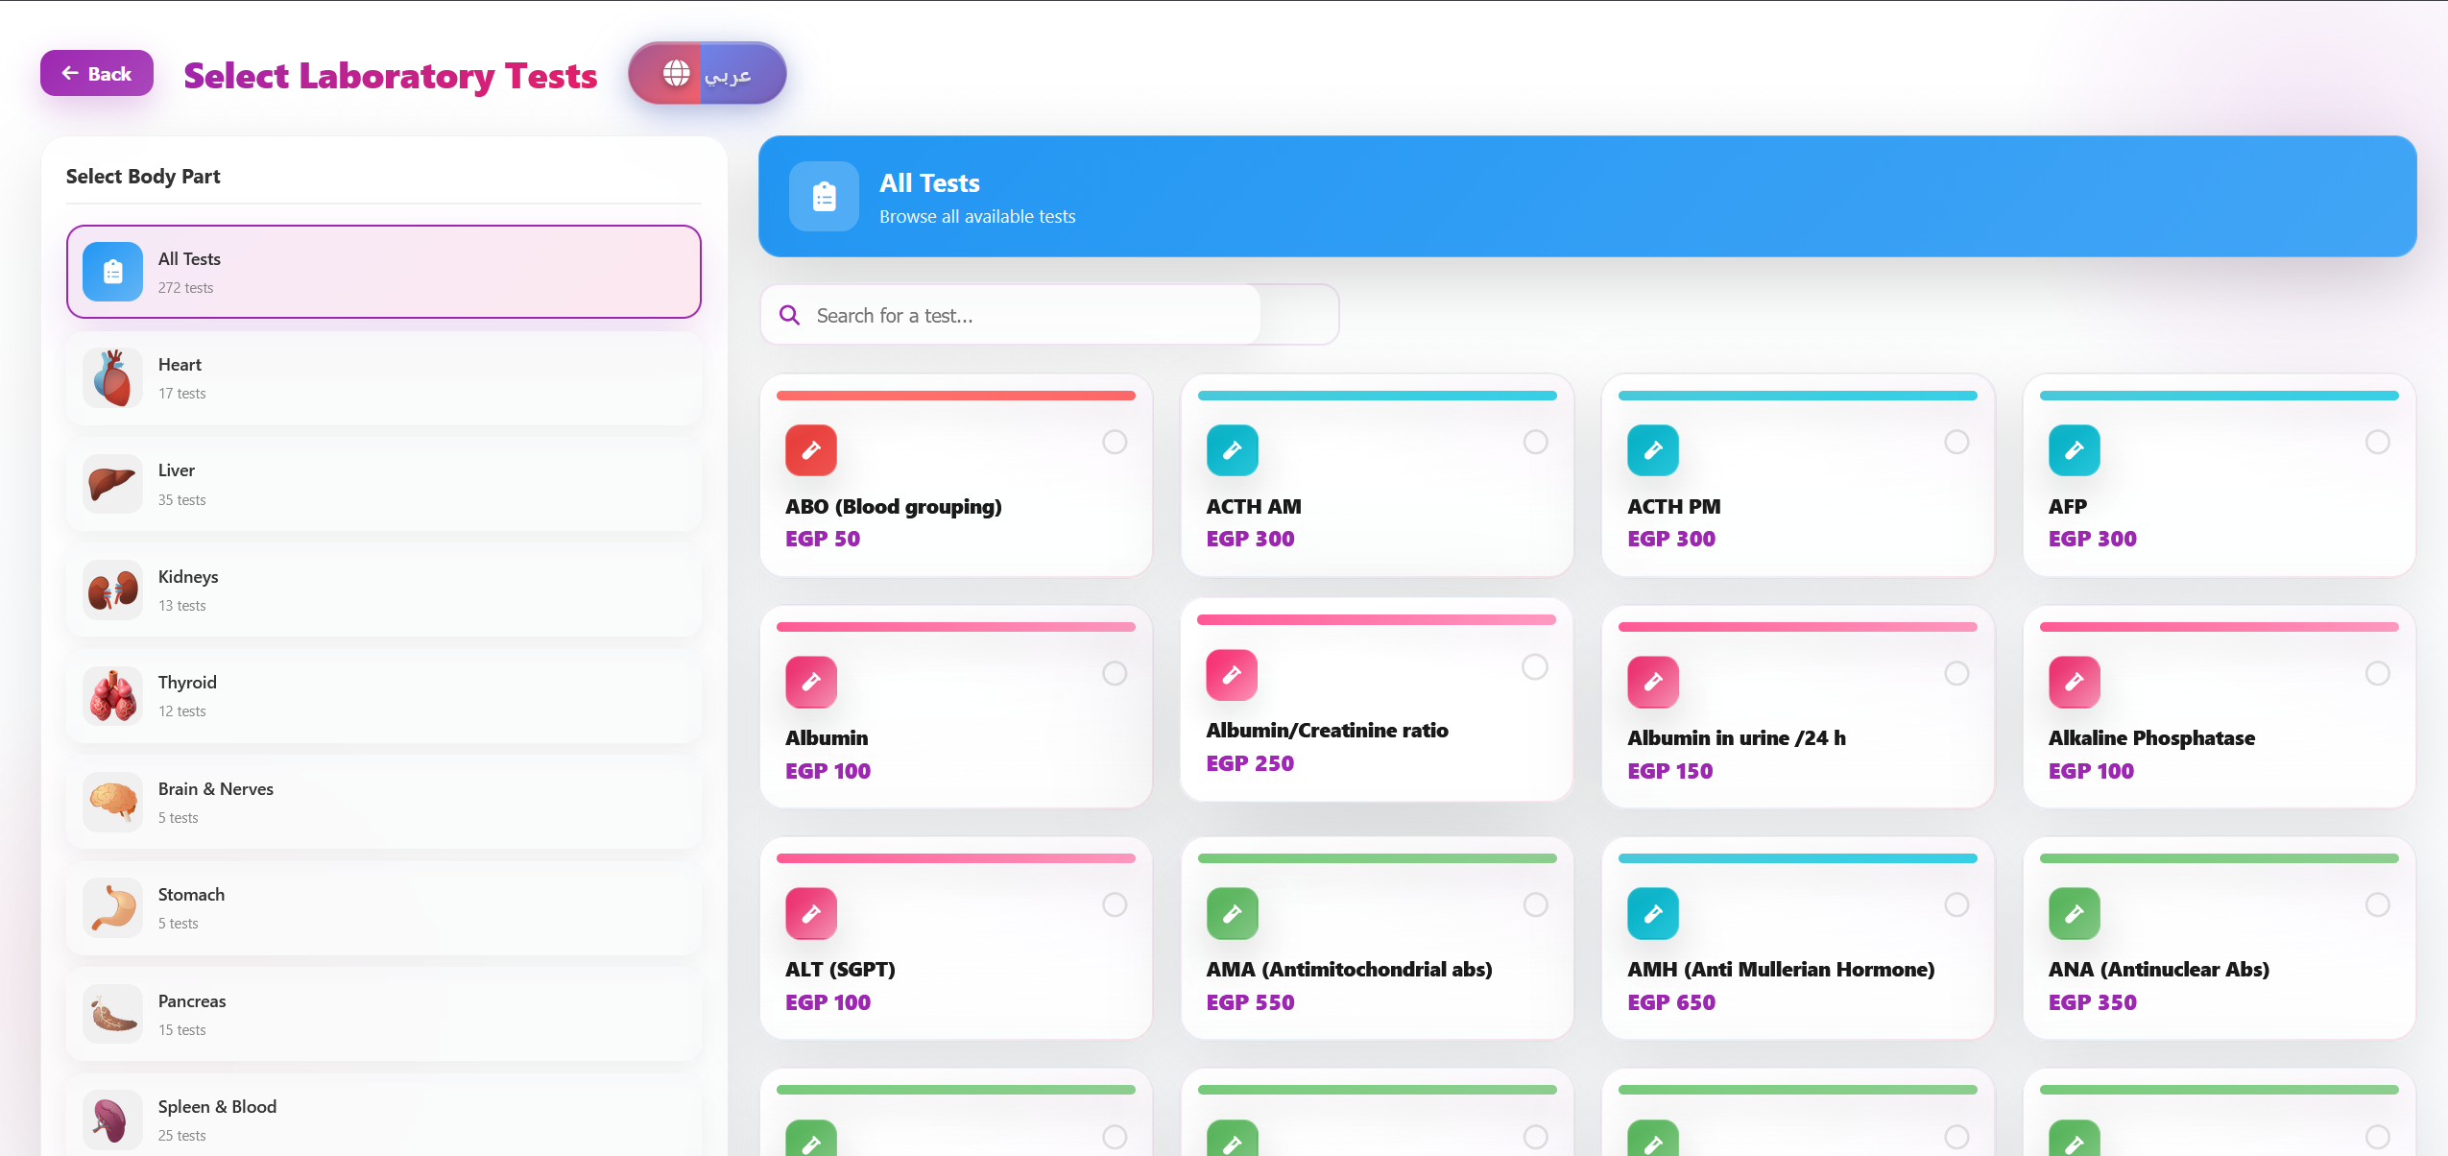Screen dimensions: 2448x1156
Task: Click the Pancreas organ icon
Action: pos(112,1015)
